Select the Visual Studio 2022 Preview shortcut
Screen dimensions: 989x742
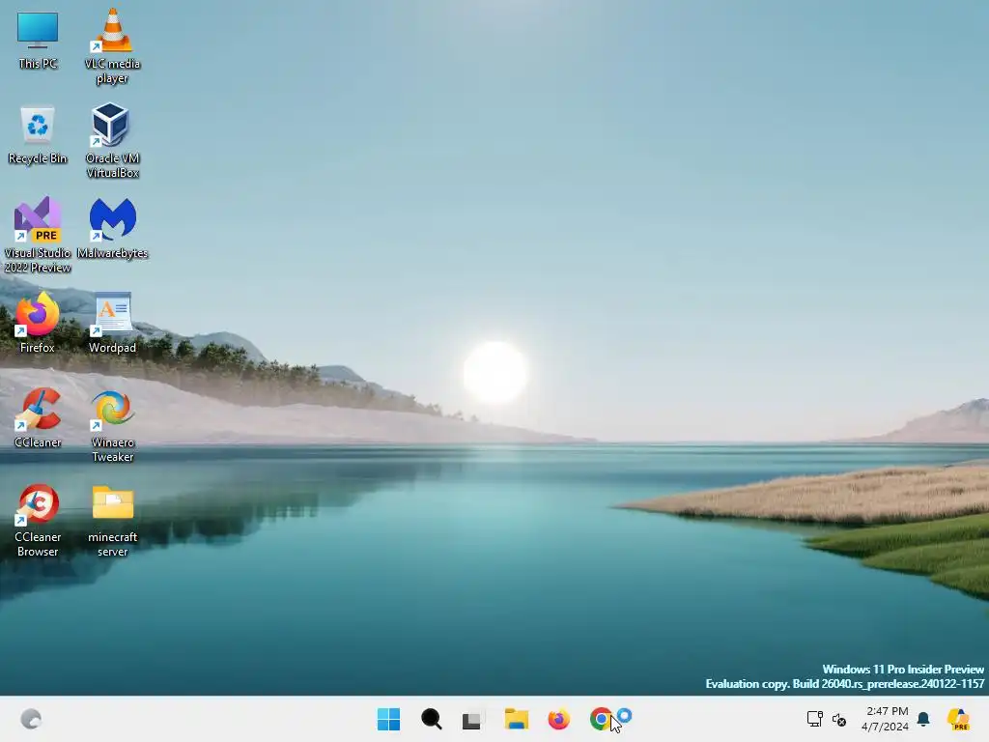click(x=38, y=236)
